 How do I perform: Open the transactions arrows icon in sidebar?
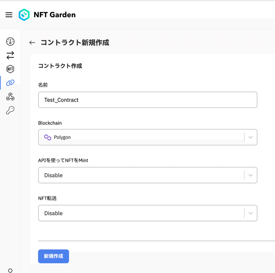(x=10, y=55)
